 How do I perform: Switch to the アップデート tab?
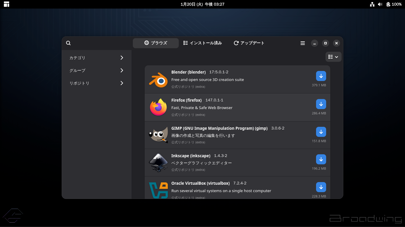(x=249, y=43)
